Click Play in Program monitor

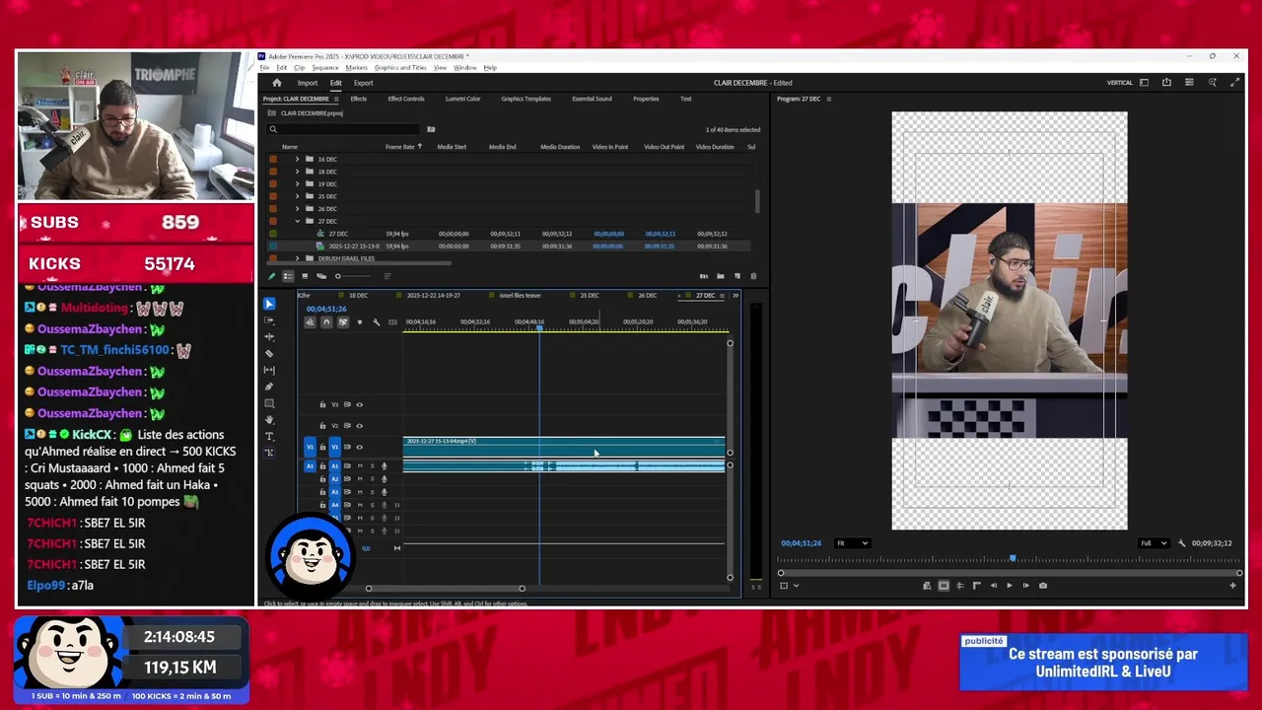coord(1009,586)
